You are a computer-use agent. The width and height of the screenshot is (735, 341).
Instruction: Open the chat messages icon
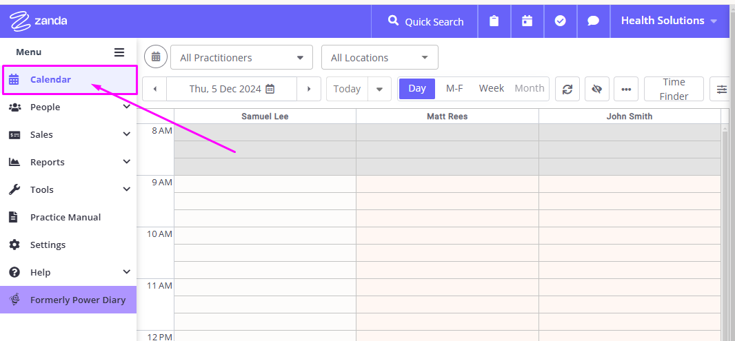[594, 21]
